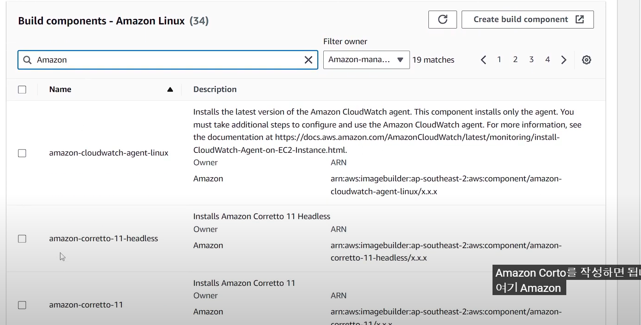Jump to results page 1

tap(499, 59)
